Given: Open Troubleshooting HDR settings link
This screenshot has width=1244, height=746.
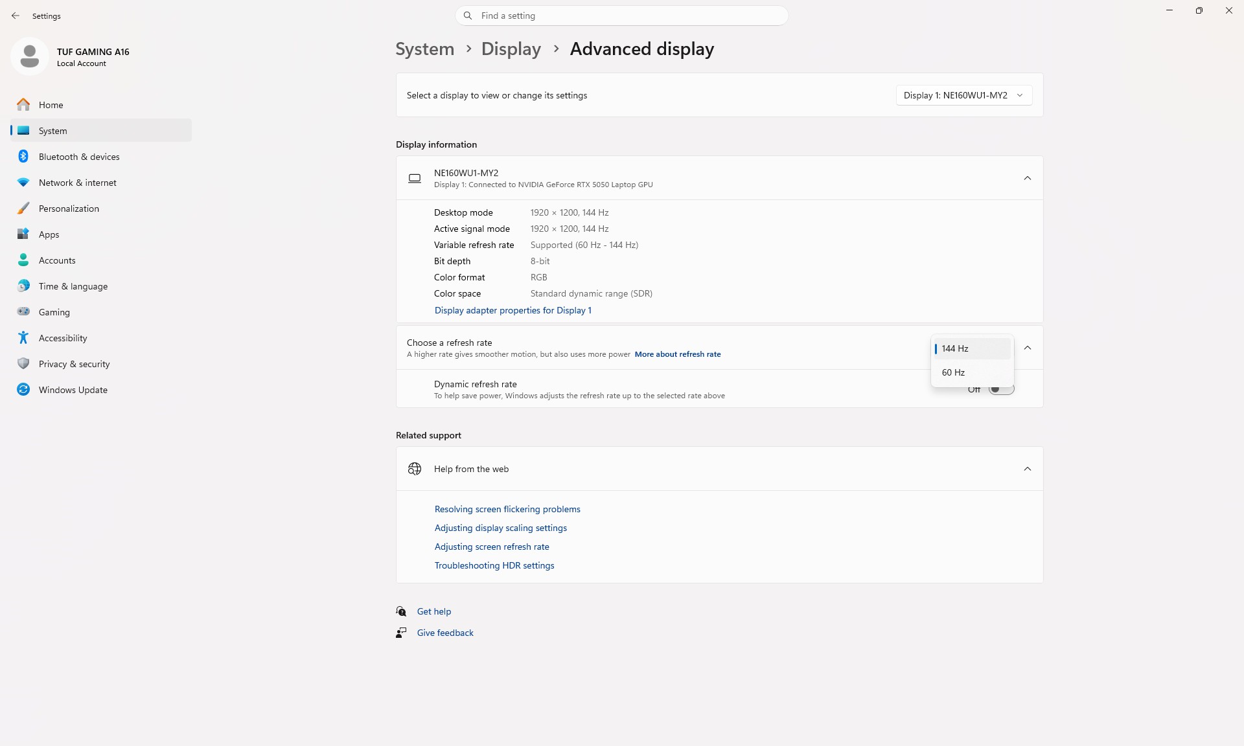Looking at the screenshot, I should [x=494, y=565].
